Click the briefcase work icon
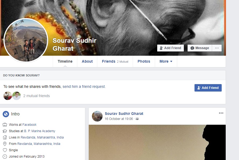 coord(5,125)
